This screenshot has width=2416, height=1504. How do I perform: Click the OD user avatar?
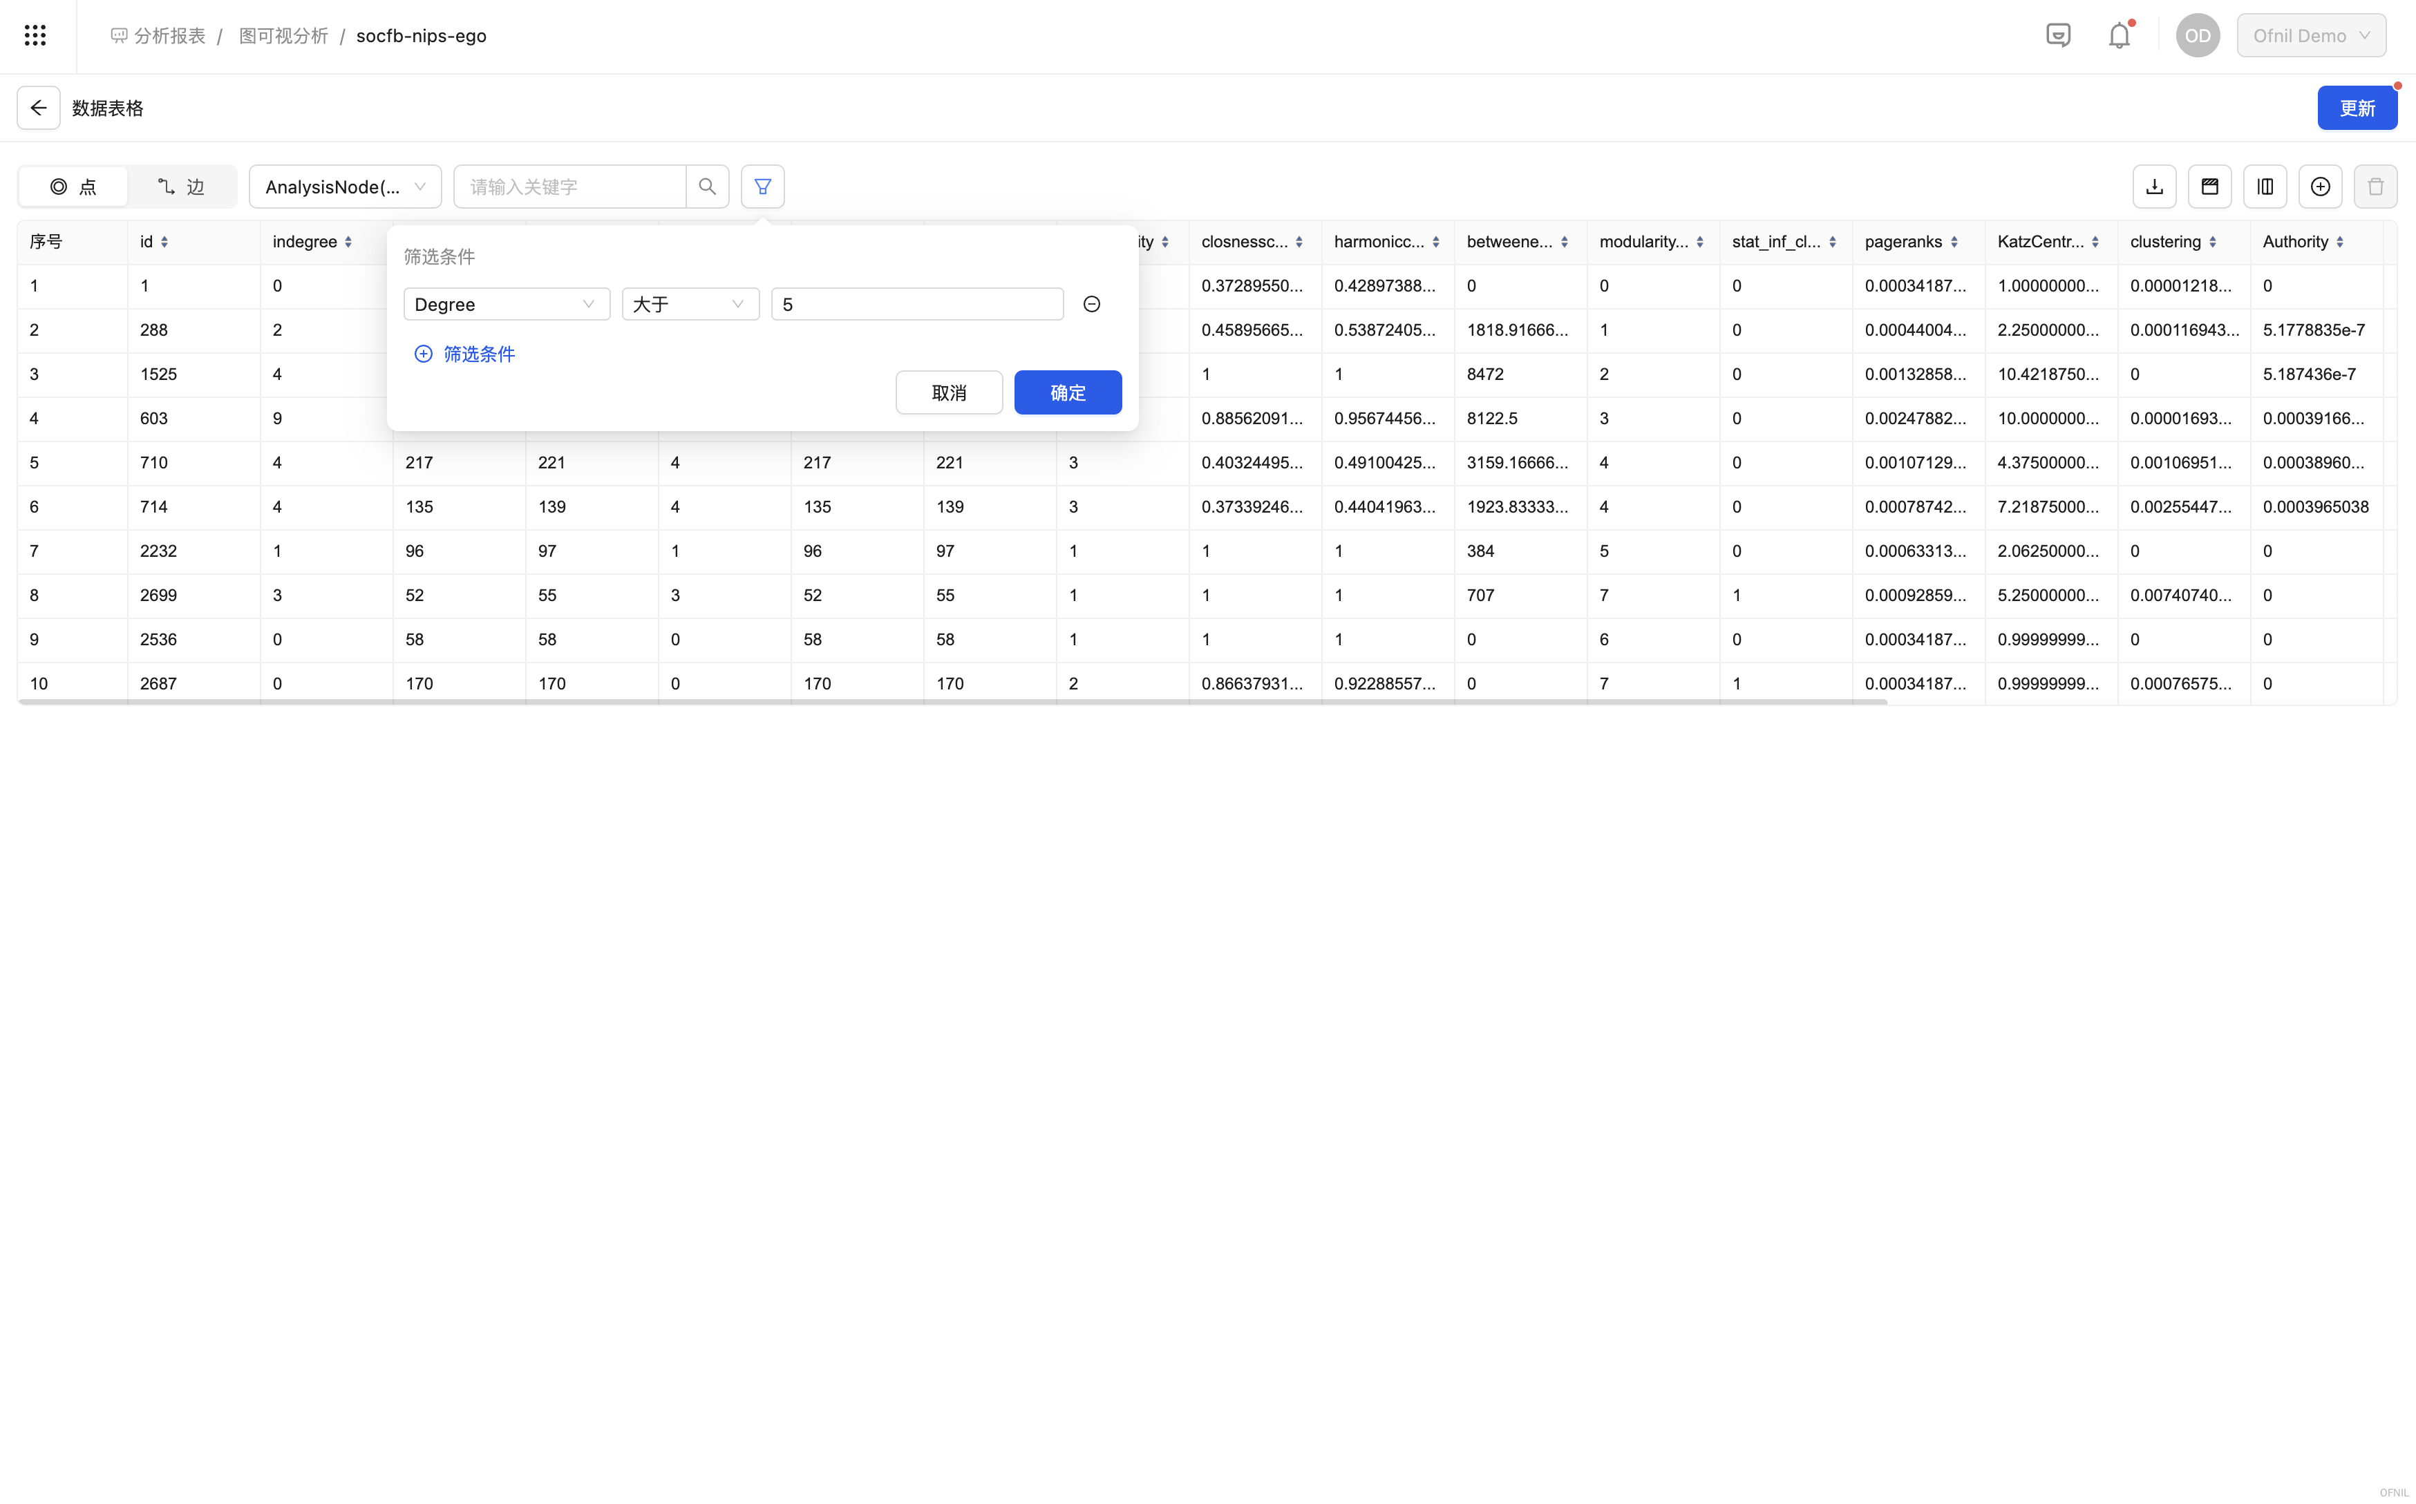[x=2197, y=36]
